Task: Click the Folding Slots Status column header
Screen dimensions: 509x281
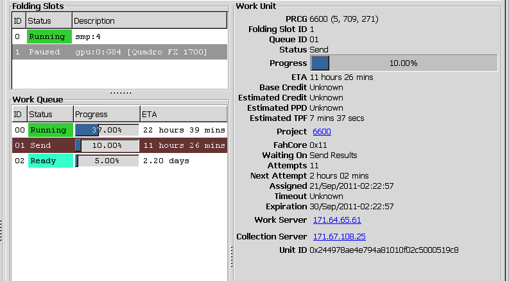Action: [49, 20]
